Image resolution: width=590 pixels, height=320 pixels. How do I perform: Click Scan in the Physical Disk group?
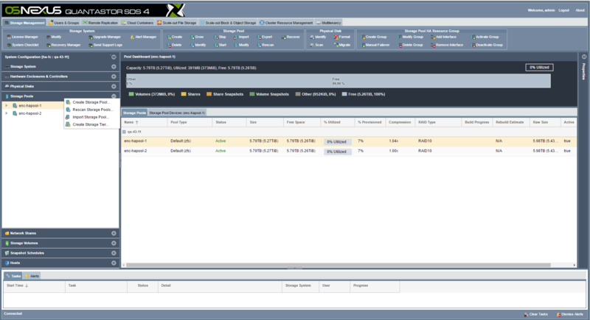pyautogui.click(x=316, y=45)
